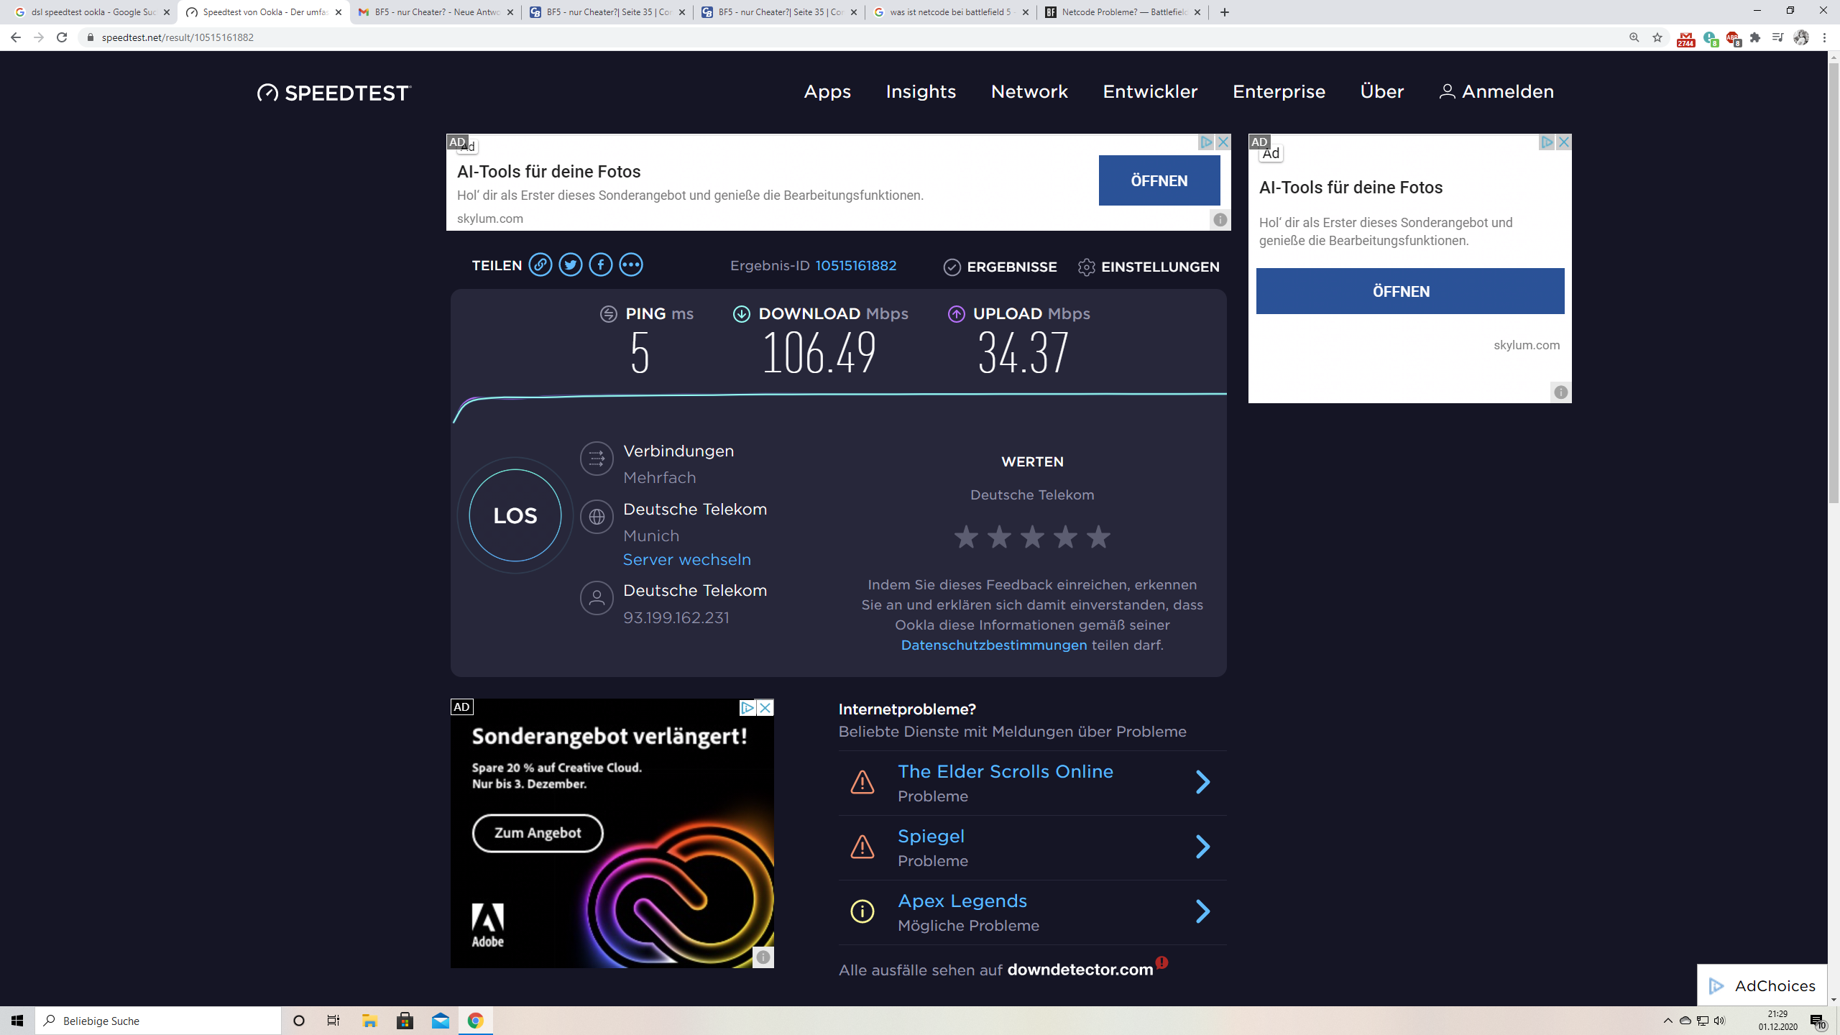Expand Spiegel problem entry arrow
Viewport: 1840px width, 1035px height.
[1202, 847]
